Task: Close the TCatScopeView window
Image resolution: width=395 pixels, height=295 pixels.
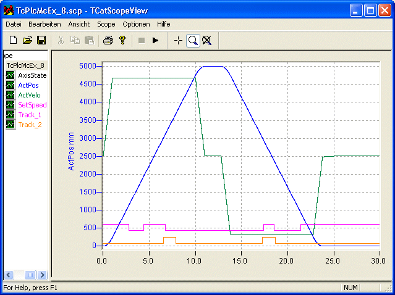Action: click(x=384, y=10)
